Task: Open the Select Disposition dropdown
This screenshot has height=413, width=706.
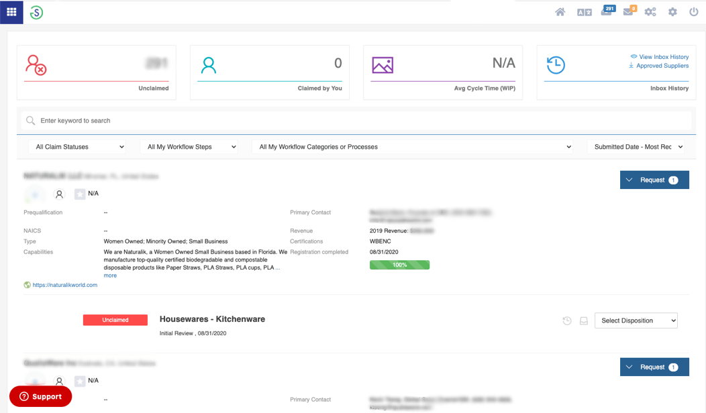Action: point(636,320)
